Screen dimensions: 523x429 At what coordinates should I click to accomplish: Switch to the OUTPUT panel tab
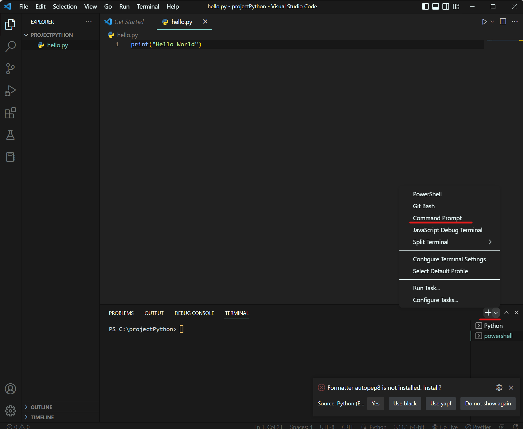tap(154, 313)
